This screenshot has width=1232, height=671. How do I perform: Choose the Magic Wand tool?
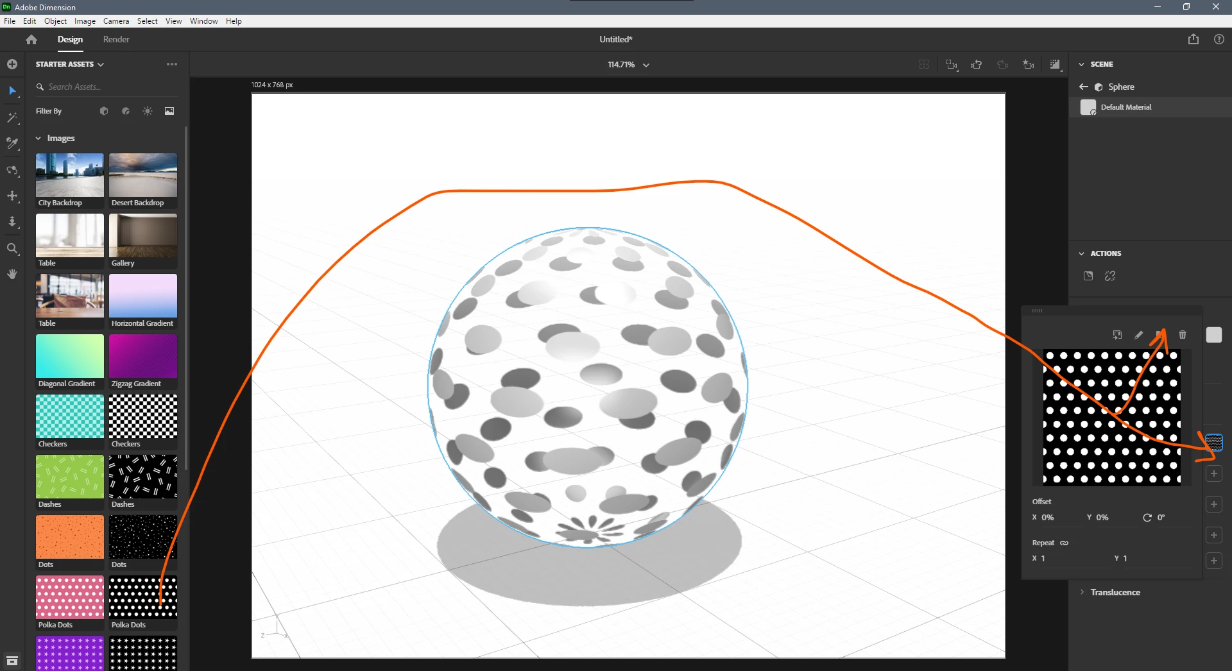pos(12,117)
